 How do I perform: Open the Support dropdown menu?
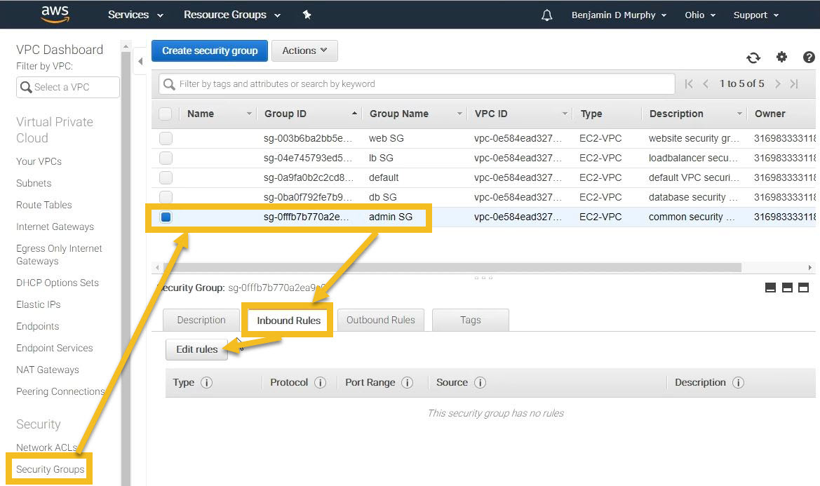point(755,15)
